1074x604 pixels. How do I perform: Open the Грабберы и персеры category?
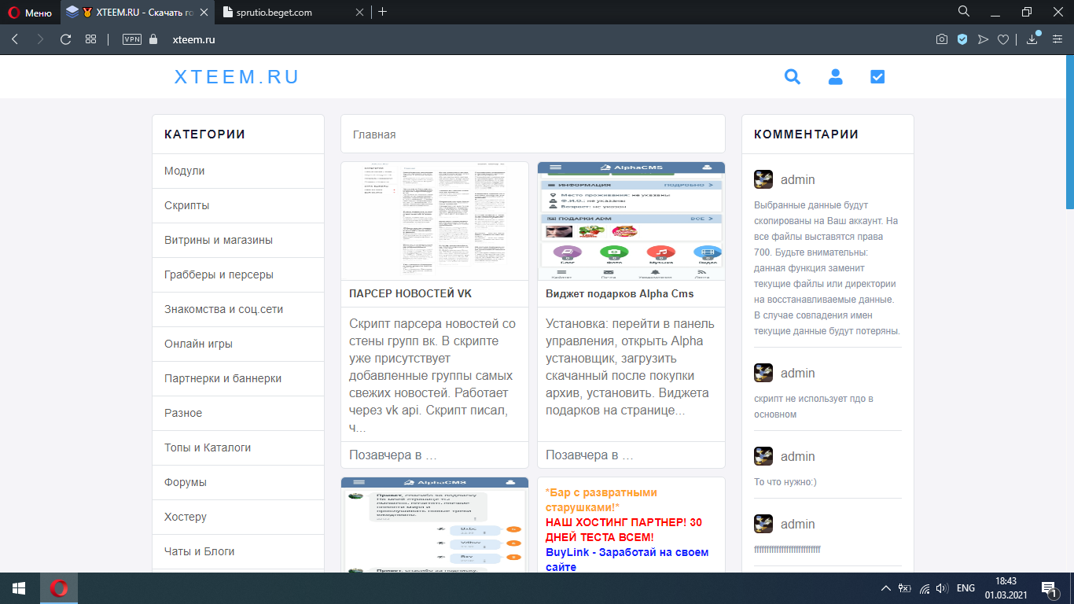[x=238, y=274]
